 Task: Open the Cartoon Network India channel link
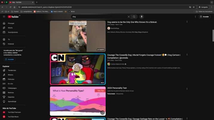coord(117,64)
